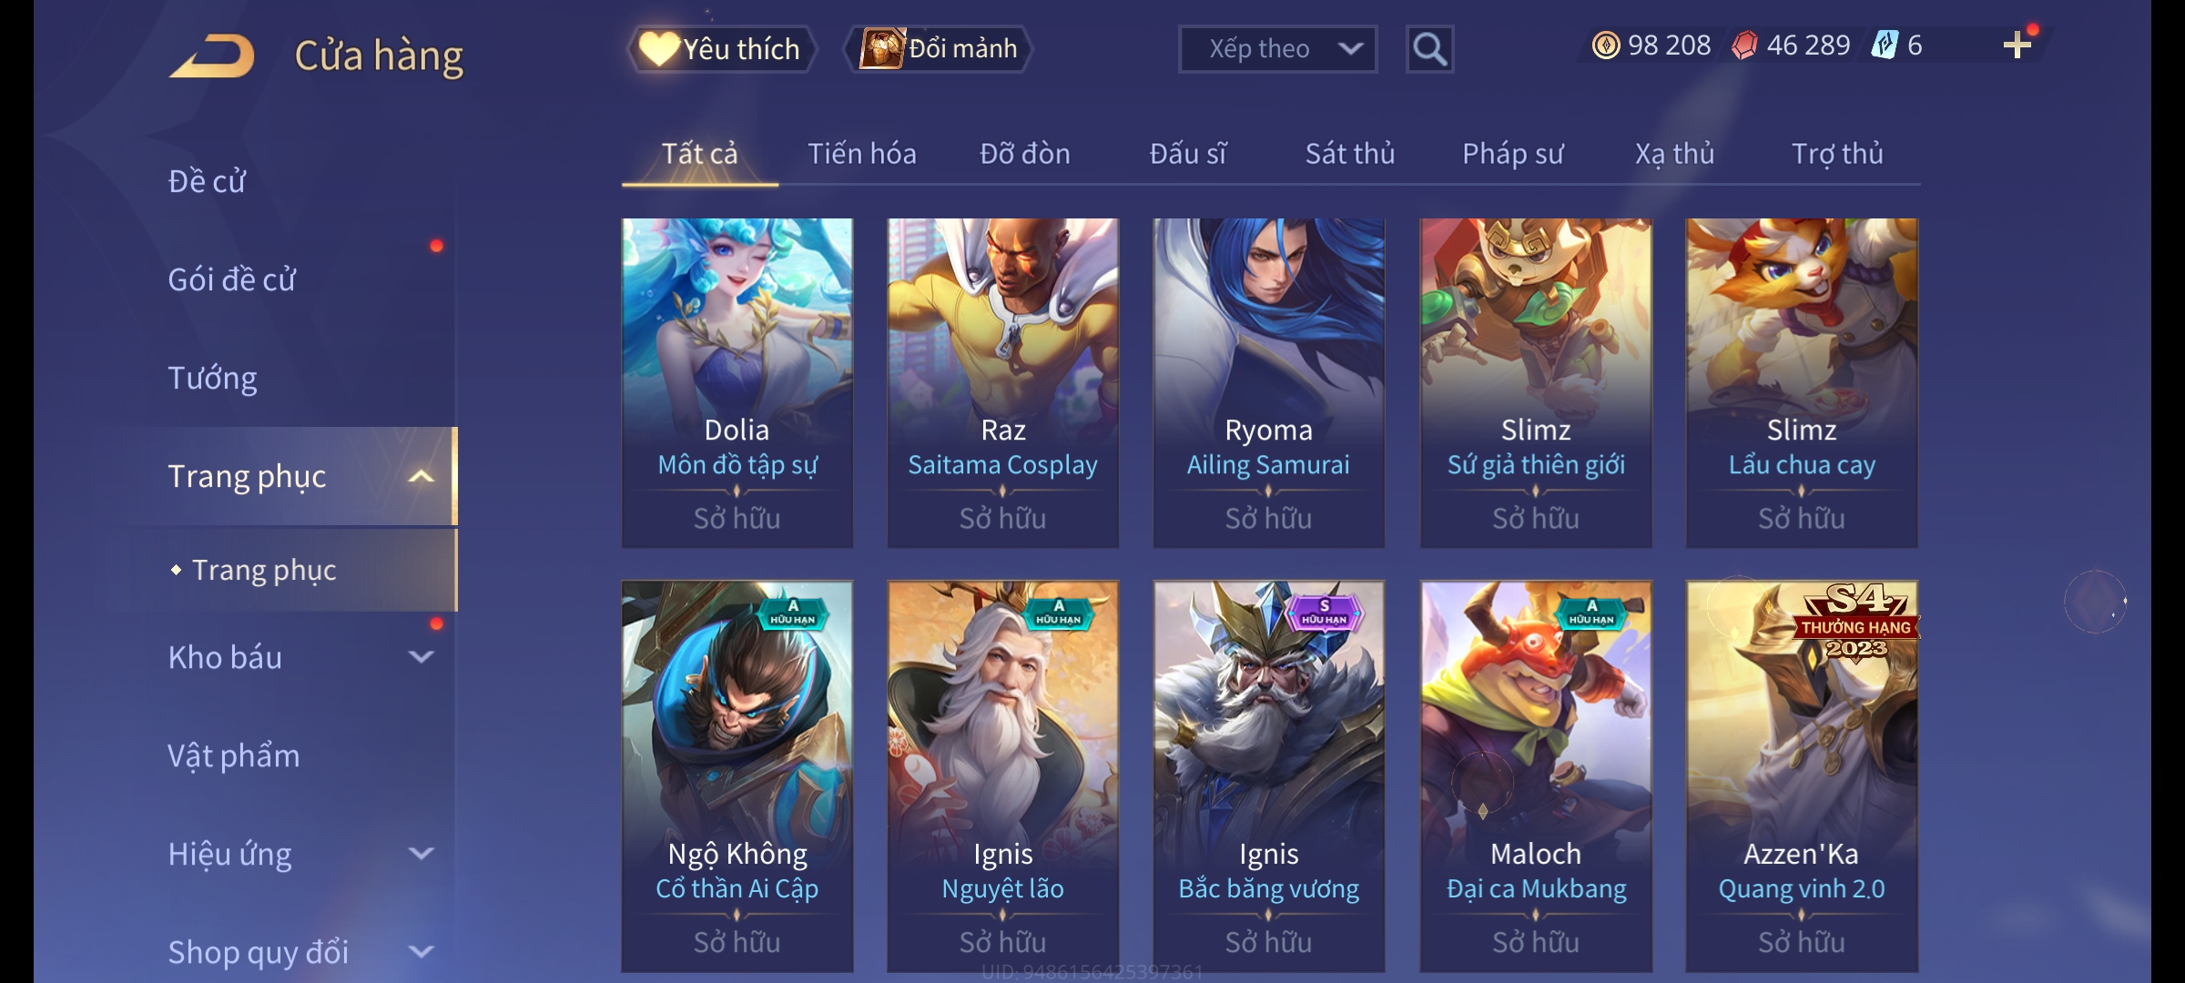Expand the Shop quy đổi section
The height and width of the screenshot is (983, 2185).
coord(421,951)
